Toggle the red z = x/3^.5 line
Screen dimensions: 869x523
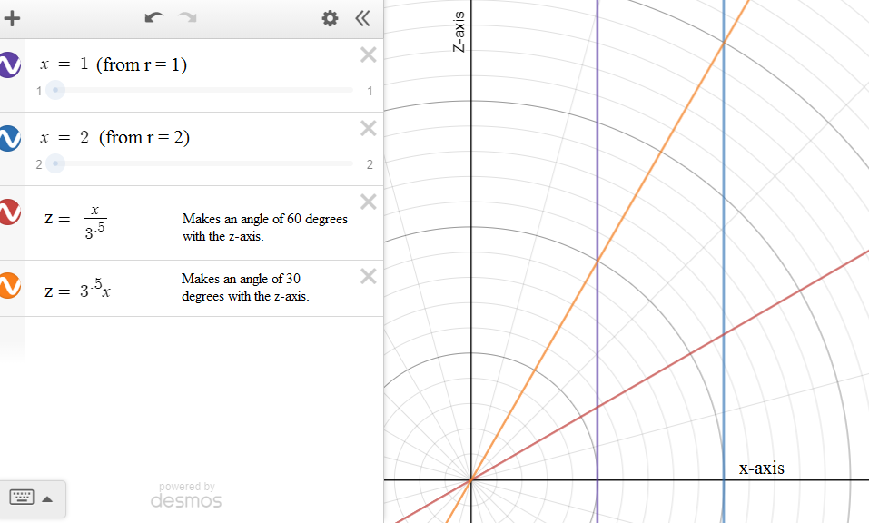(9, 212)
